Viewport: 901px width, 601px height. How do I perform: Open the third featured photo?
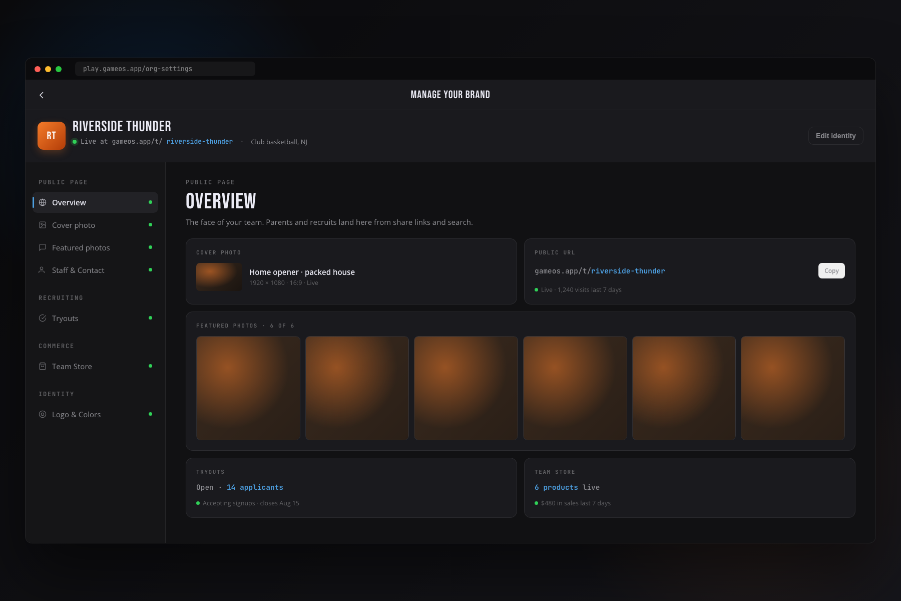[466, 388]
